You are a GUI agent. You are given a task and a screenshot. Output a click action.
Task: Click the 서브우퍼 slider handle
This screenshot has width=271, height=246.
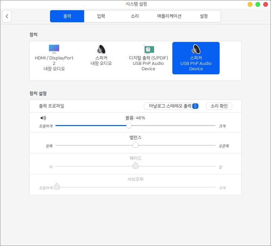coord(57,187)
